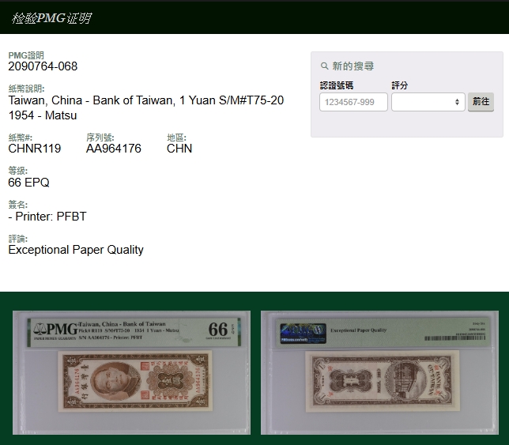Screen dimensions: 509x445
Task: Click the 地區 label
Action: pyautogui.click(x=176, y=138)
